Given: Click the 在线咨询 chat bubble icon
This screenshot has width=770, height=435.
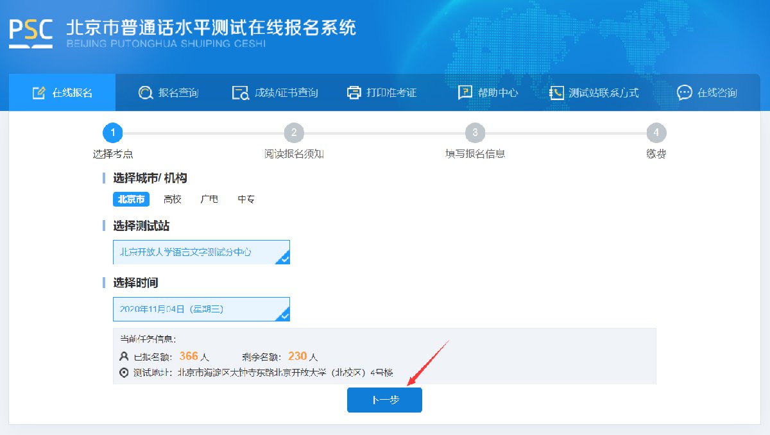Looking at the screenshot, I should pos(685,92).
